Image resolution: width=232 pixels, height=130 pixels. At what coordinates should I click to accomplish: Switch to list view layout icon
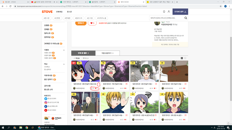click(185, 58)
